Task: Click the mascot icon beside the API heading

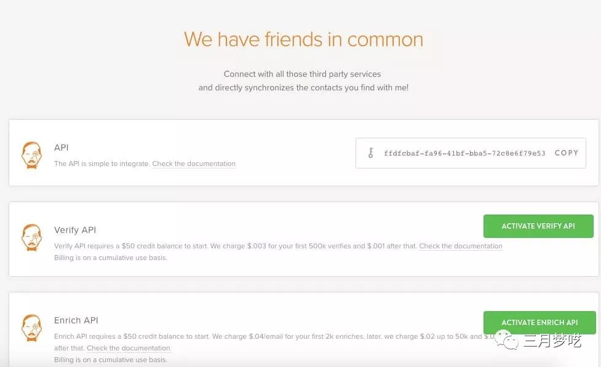Action: pos(31,155)
